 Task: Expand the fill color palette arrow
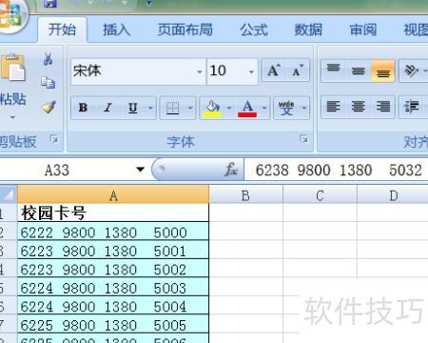tap(229, 108)
